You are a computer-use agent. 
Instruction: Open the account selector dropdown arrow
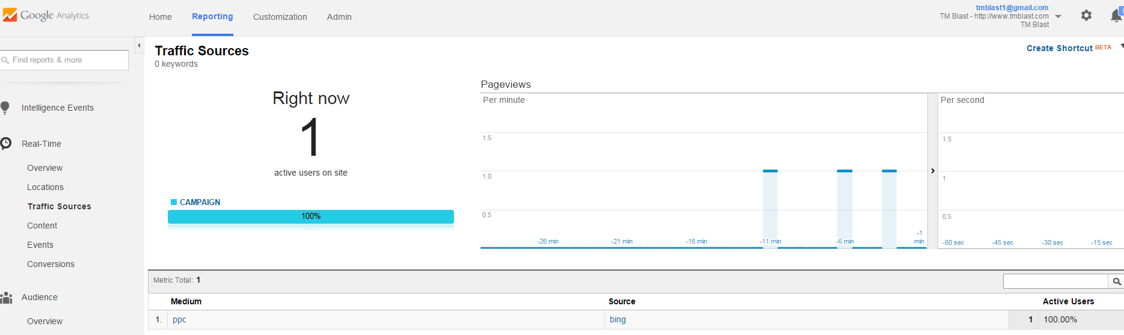click(x=1058, y=16)
